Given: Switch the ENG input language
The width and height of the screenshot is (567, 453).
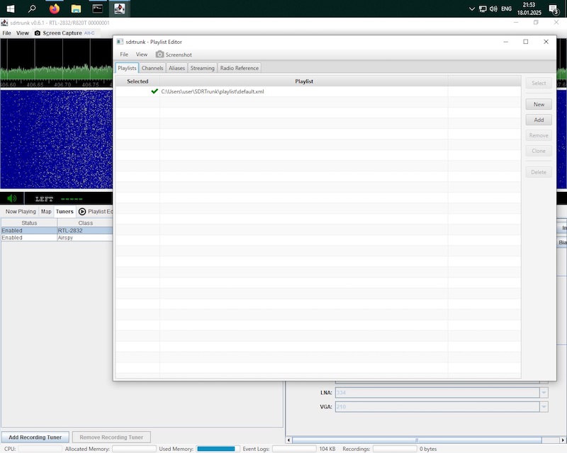Looking at the screenshot, I should pyautogui.click(x=506, y=8).
